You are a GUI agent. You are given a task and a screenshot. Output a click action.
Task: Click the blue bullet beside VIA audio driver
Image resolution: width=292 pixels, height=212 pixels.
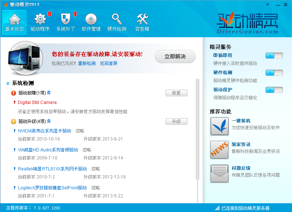pos(15,150)
